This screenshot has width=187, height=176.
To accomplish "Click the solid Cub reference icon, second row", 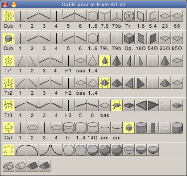I will tap(8, 38).
